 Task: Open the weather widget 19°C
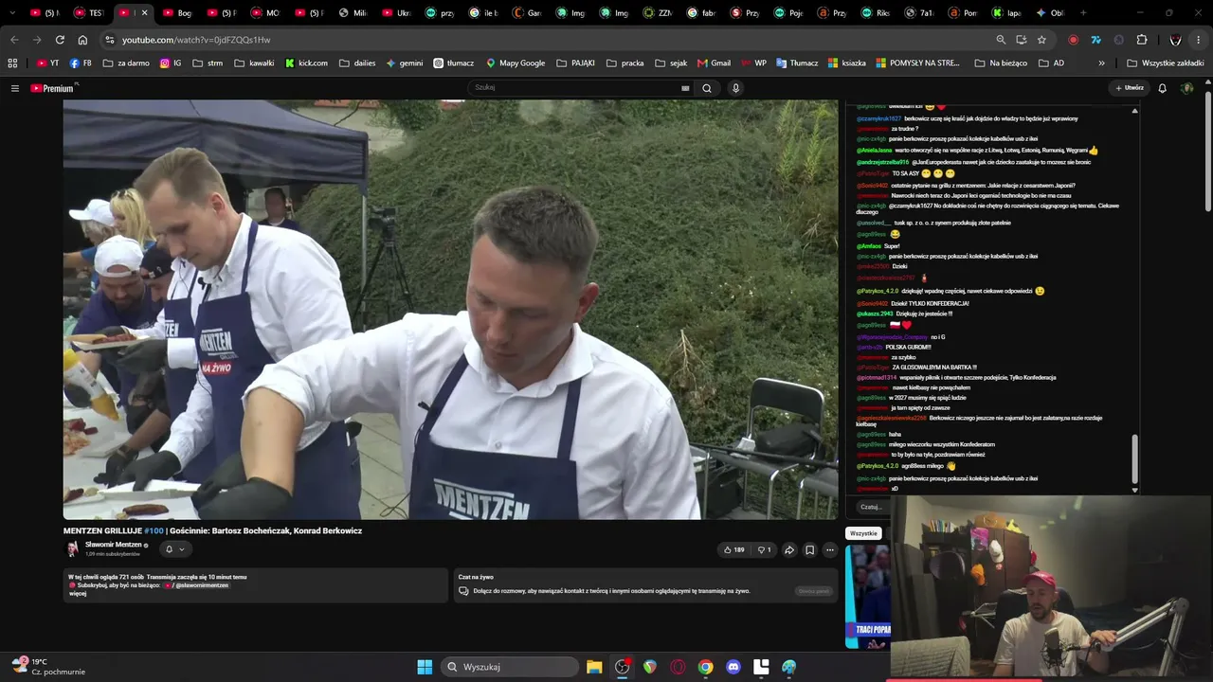tap(49, 667)
